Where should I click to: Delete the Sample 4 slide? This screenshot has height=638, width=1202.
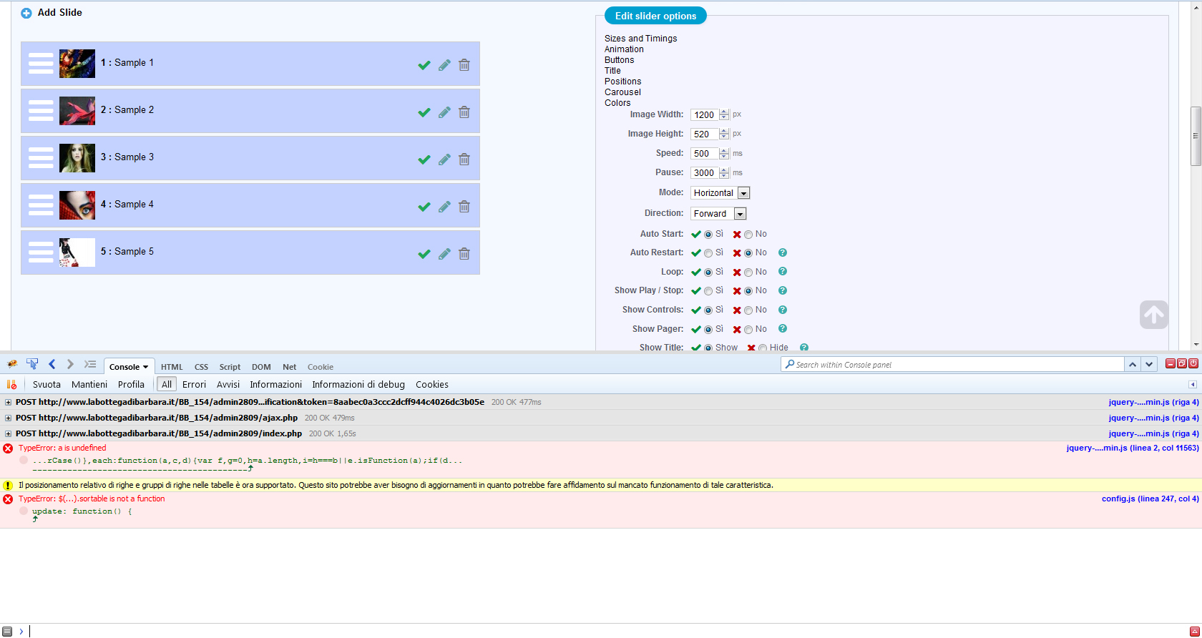coord(464,207)
